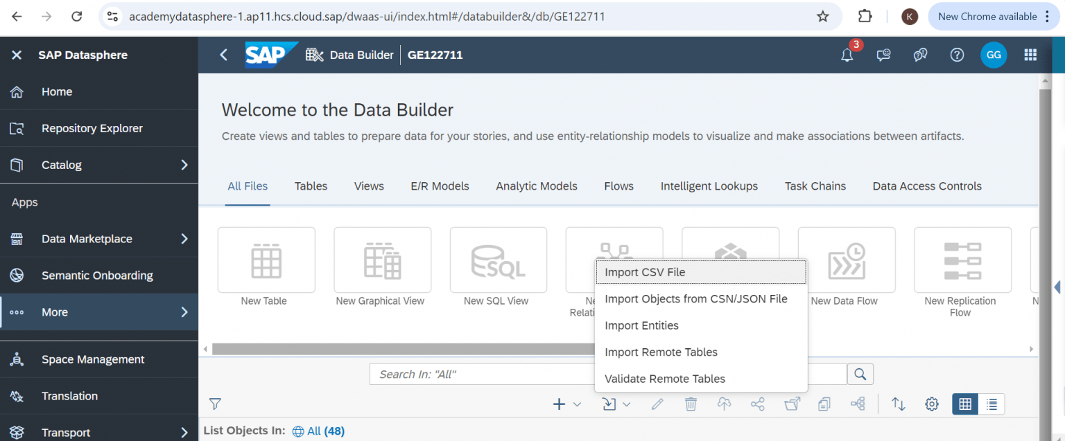The image size is (1065, 441).
Task: Click inside the Search In All field
Action: pos(485,374)
